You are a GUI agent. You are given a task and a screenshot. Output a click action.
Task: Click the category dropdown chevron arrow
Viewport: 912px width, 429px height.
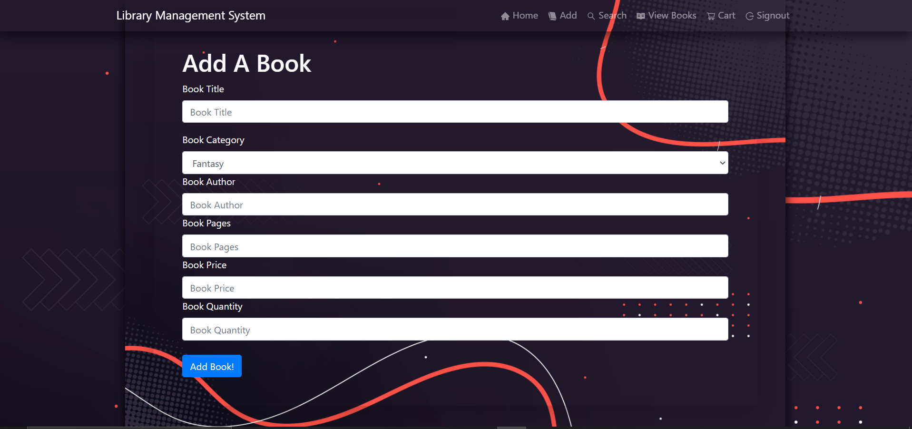[721, 163]
